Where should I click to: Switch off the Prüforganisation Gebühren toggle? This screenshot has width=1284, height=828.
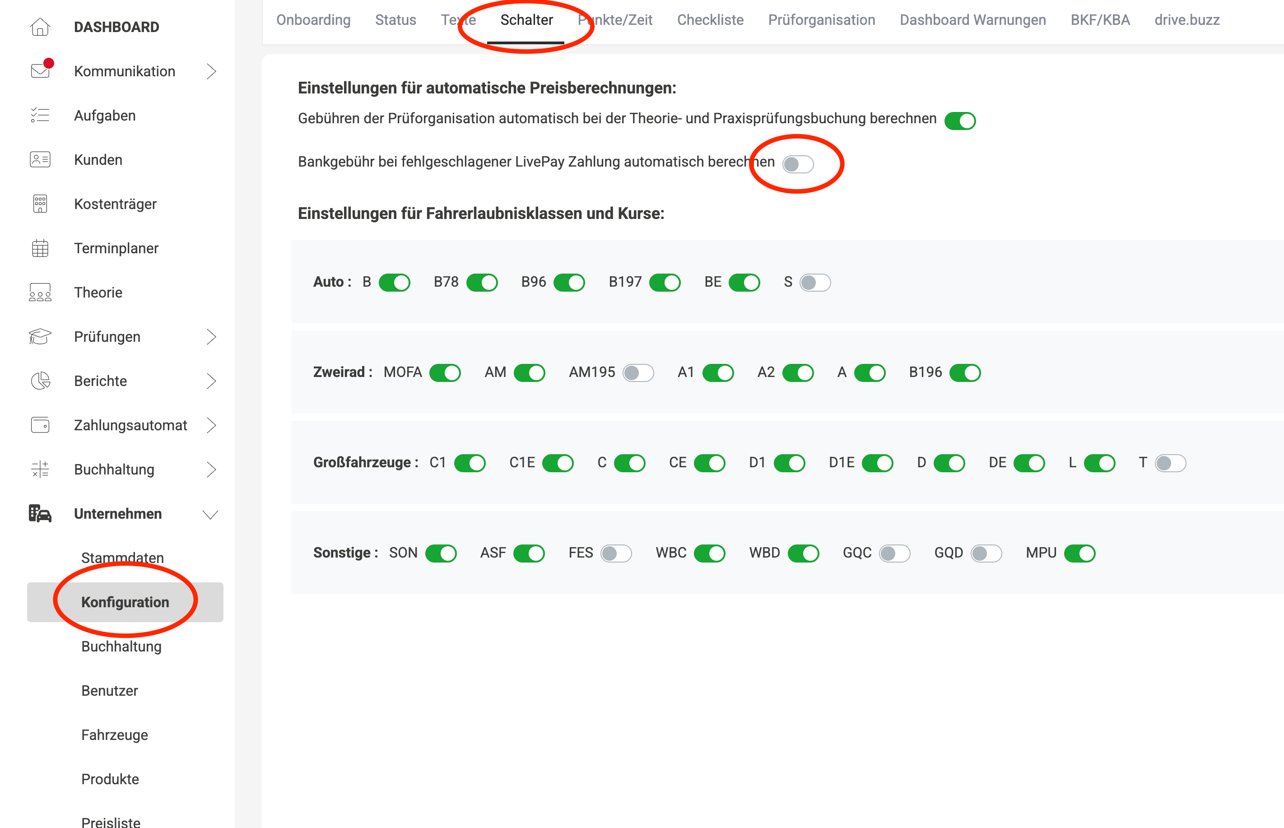point(960,121)
